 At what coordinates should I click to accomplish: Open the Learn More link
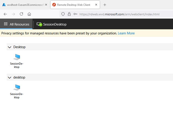126,33
